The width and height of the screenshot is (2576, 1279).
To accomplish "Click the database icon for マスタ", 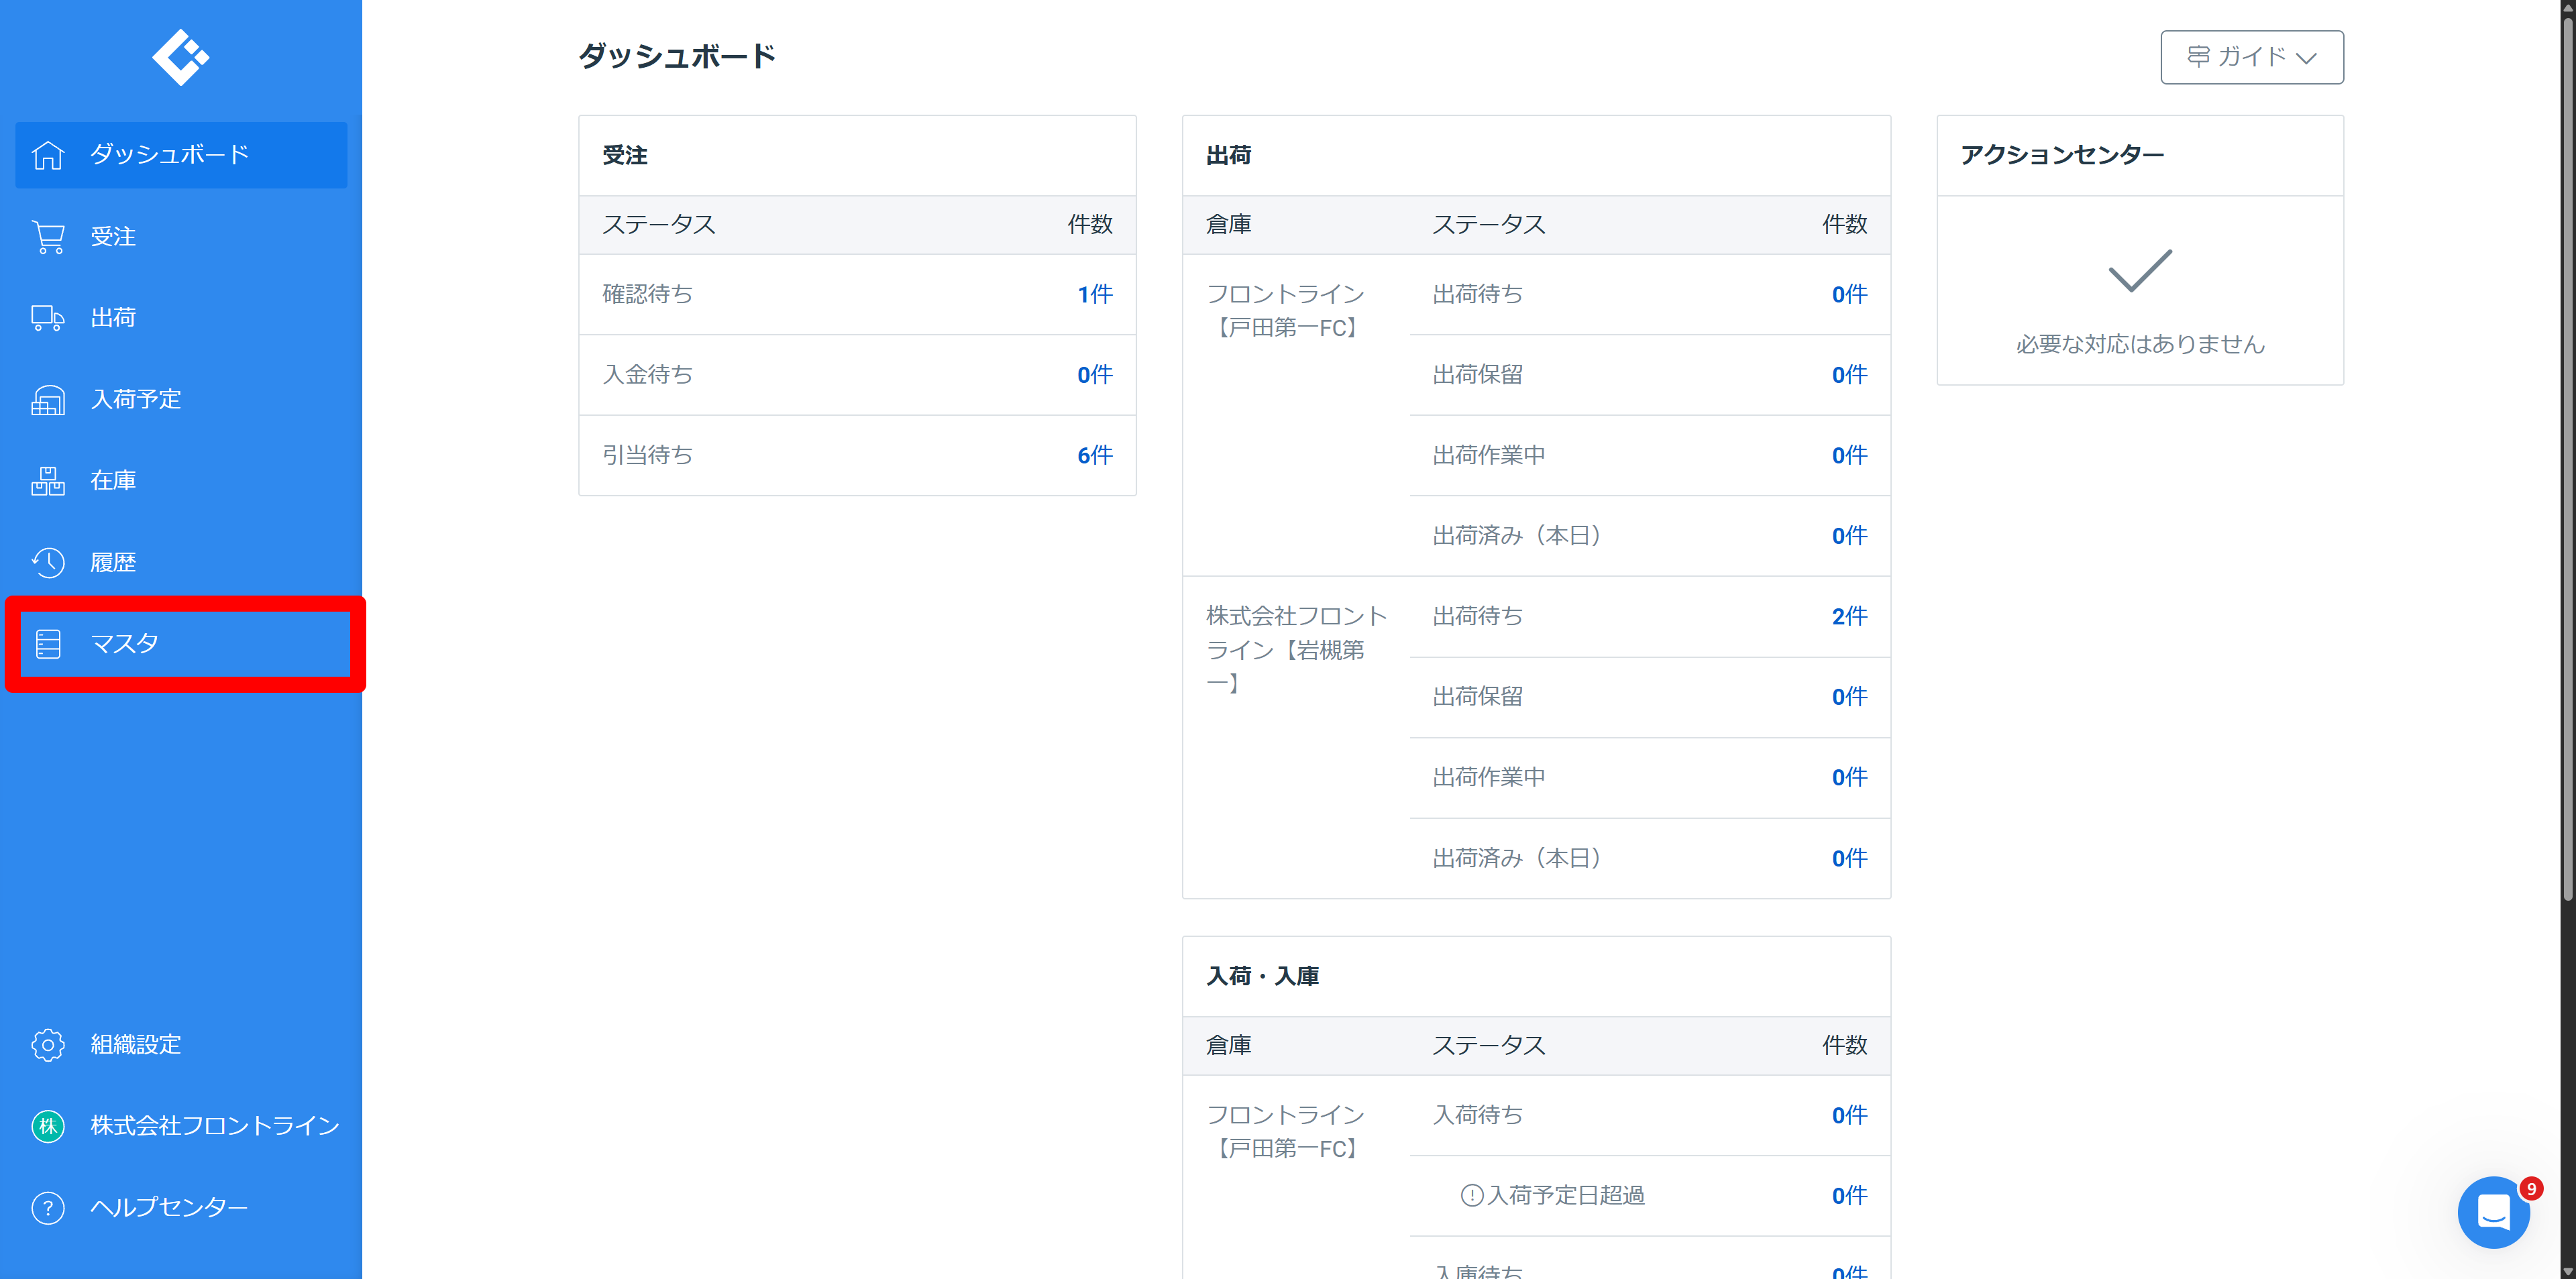I will [x=47, y=644].
